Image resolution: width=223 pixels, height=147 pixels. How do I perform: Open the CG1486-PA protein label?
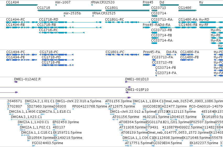[190, 52]
